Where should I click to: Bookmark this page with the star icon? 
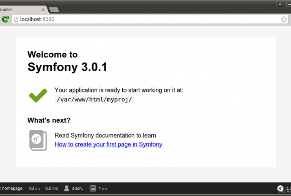pyautogui.click(x=284, y=19)
